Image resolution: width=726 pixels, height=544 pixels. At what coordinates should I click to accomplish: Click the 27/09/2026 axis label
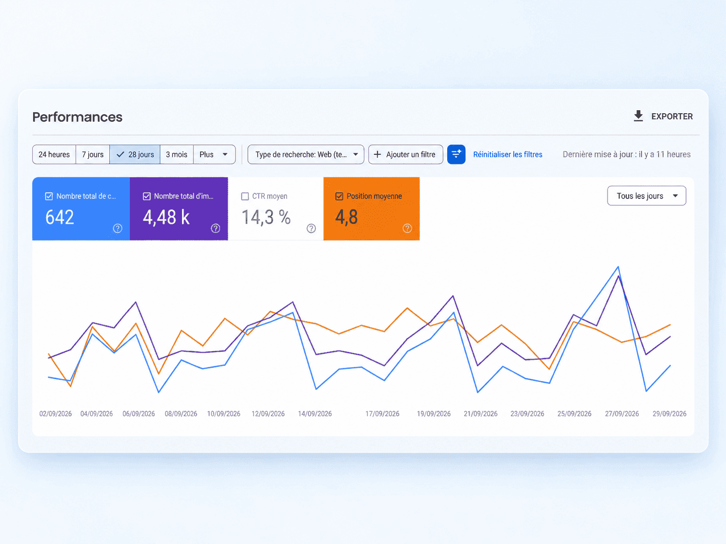click(x=622, y=414)
